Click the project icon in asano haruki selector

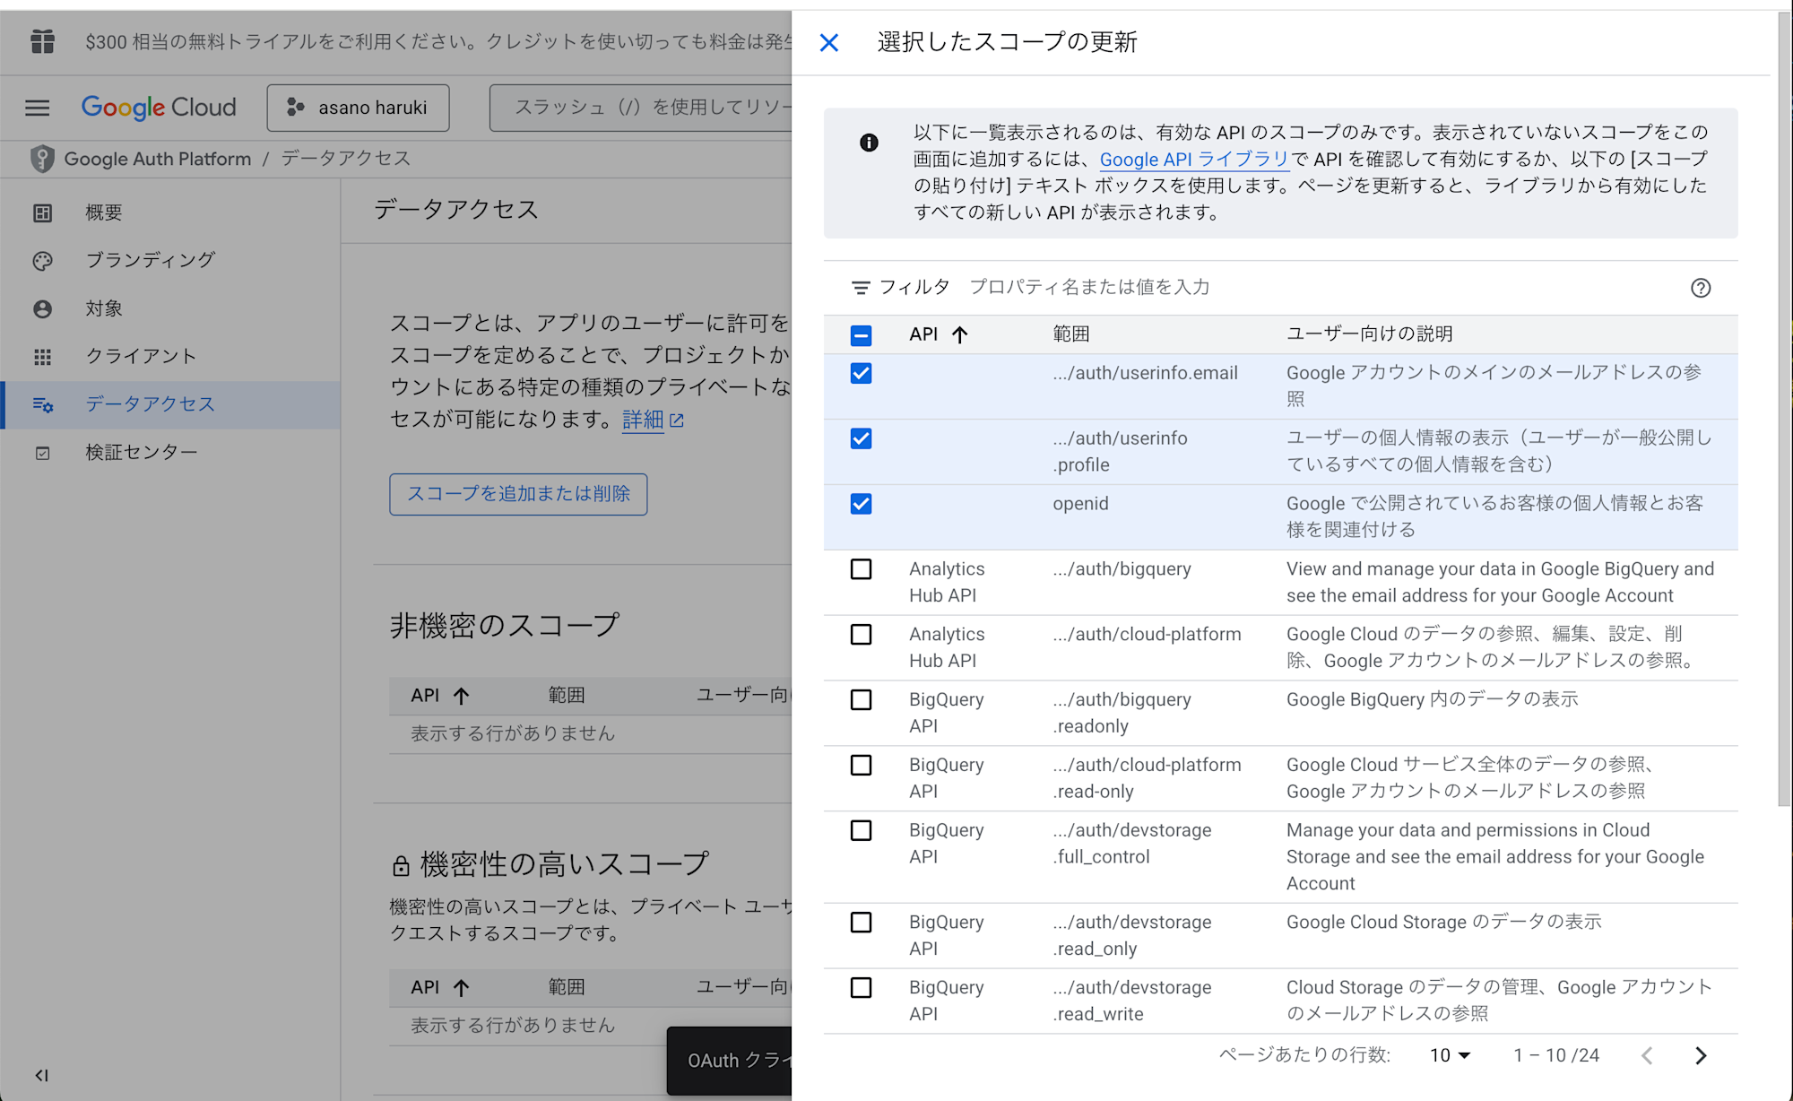click(295, 108)
